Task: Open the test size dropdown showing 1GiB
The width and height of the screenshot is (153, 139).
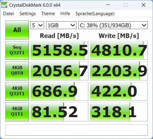Action: point(61,25)
